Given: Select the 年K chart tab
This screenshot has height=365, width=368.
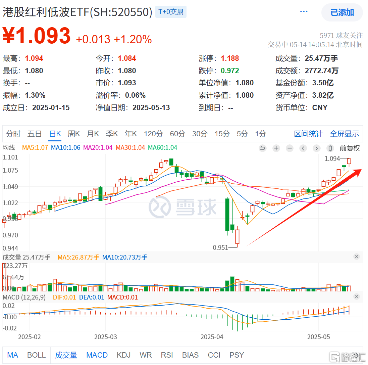Looking at the screenshot, I should coord(131,134).
